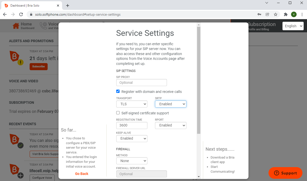307x181 pixels.
Task: Click the "So far..." heading
Action: tap(69, 130)
